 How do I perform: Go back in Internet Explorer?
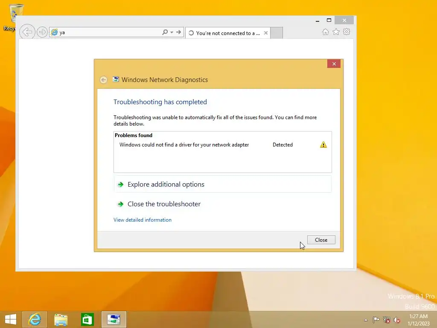click(x=27, y=32)
